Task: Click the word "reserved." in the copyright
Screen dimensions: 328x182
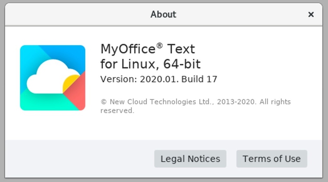Action: (x=117, y=111)
